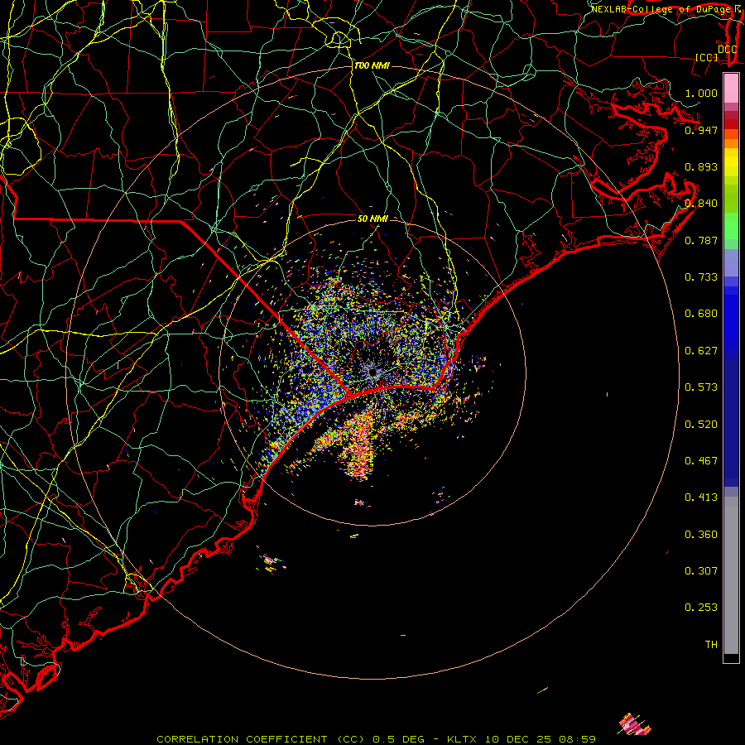Click the 0.733 color scale value
The image size is (745, 745).
(701, 277)
